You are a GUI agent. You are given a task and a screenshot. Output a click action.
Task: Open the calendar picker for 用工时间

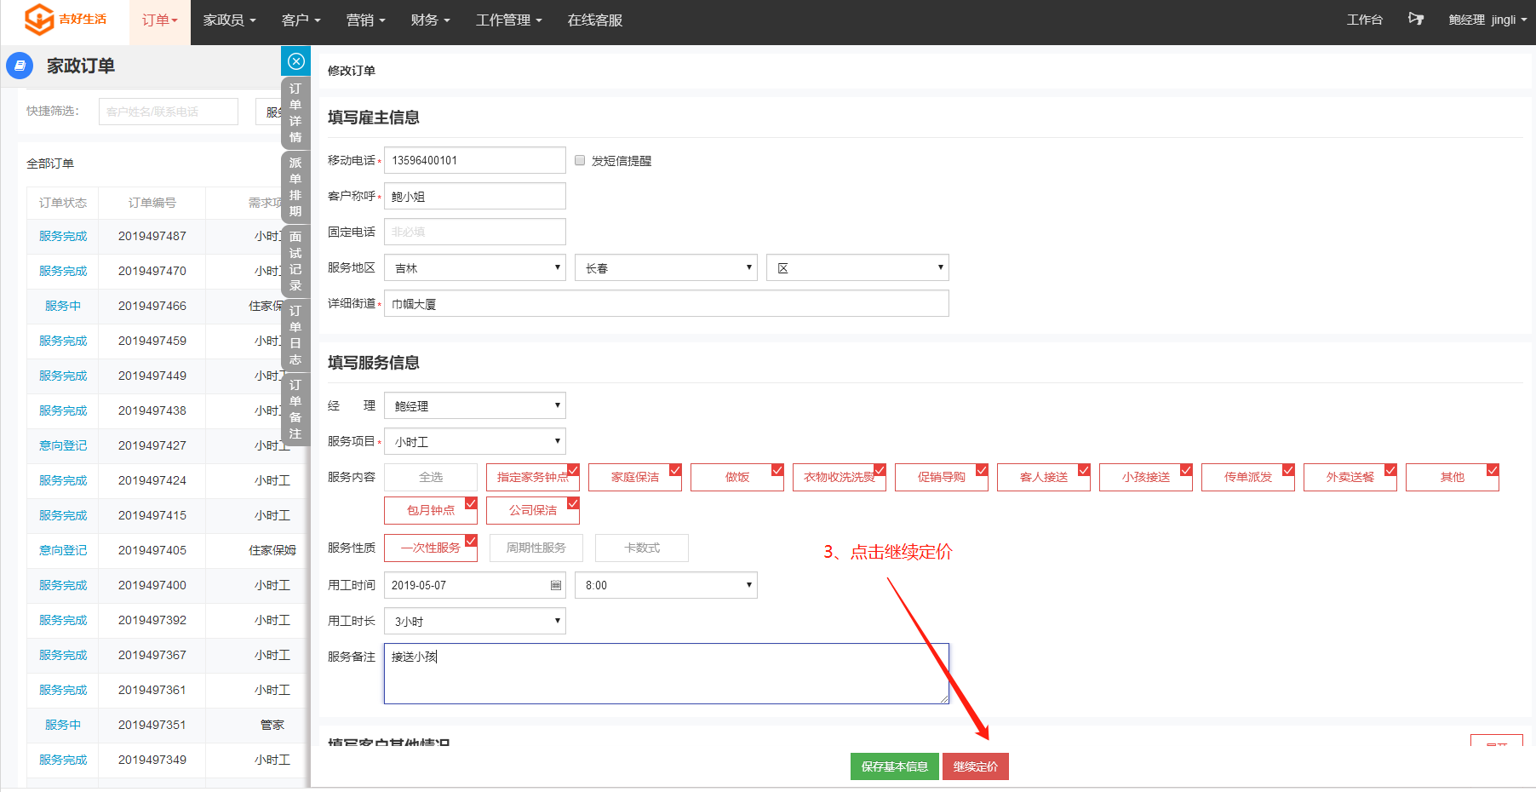[556, 585]
